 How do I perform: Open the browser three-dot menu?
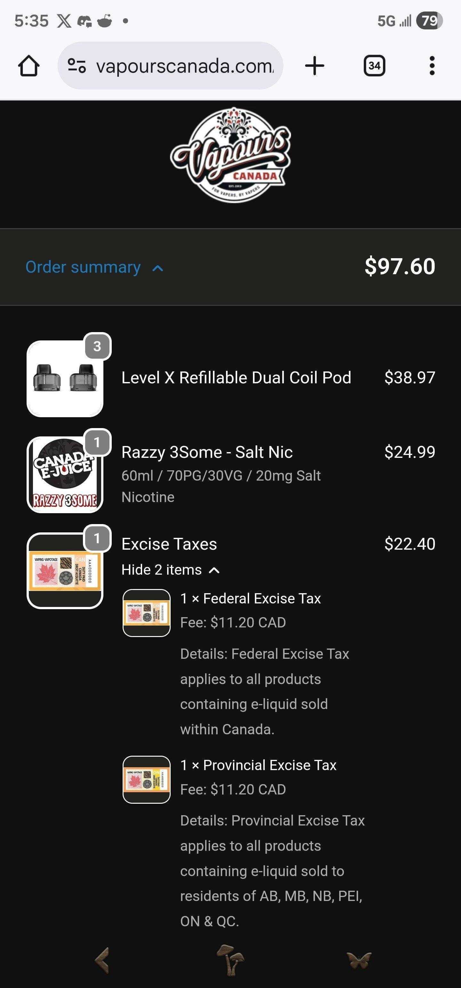[432, 66]
